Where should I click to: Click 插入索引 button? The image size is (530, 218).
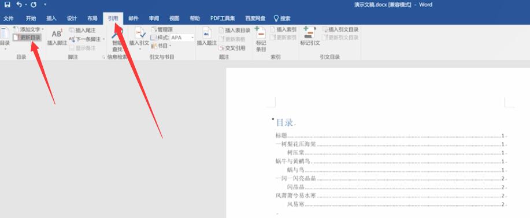tap(283, 29)
